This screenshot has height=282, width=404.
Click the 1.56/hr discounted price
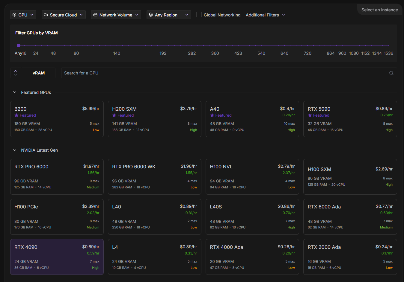pyautogui.click(x=93, y=173)
